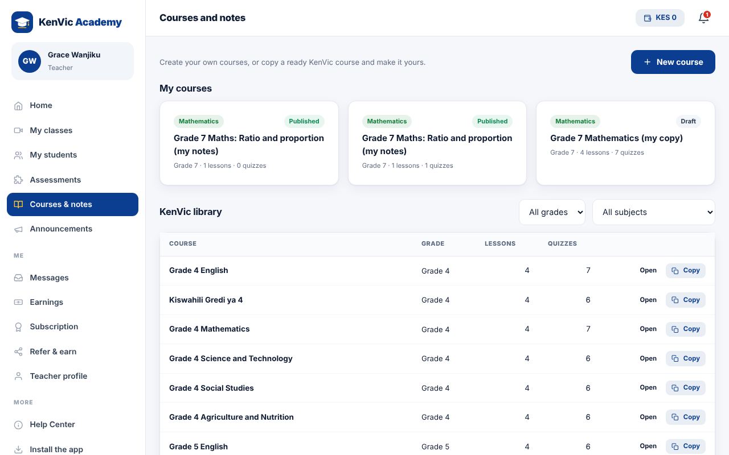Click the Refer & earn share icon

18,352
